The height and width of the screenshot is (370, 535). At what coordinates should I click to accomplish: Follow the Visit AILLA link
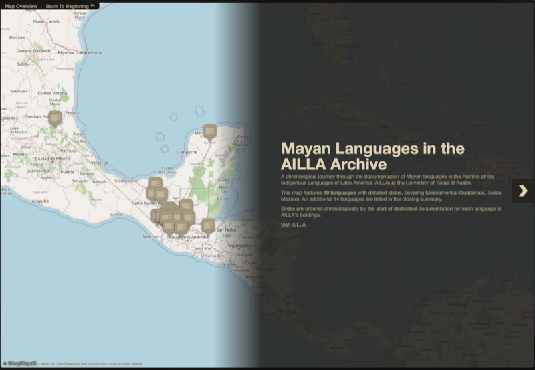(293, 225)
